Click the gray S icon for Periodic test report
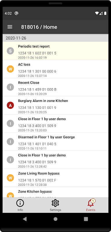The image size is (111, 232). coord(10,51)
